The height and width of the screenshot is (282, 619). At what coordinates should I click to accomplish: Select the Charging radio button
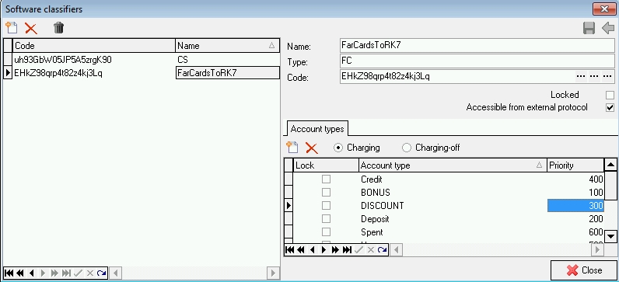(338, 148)
